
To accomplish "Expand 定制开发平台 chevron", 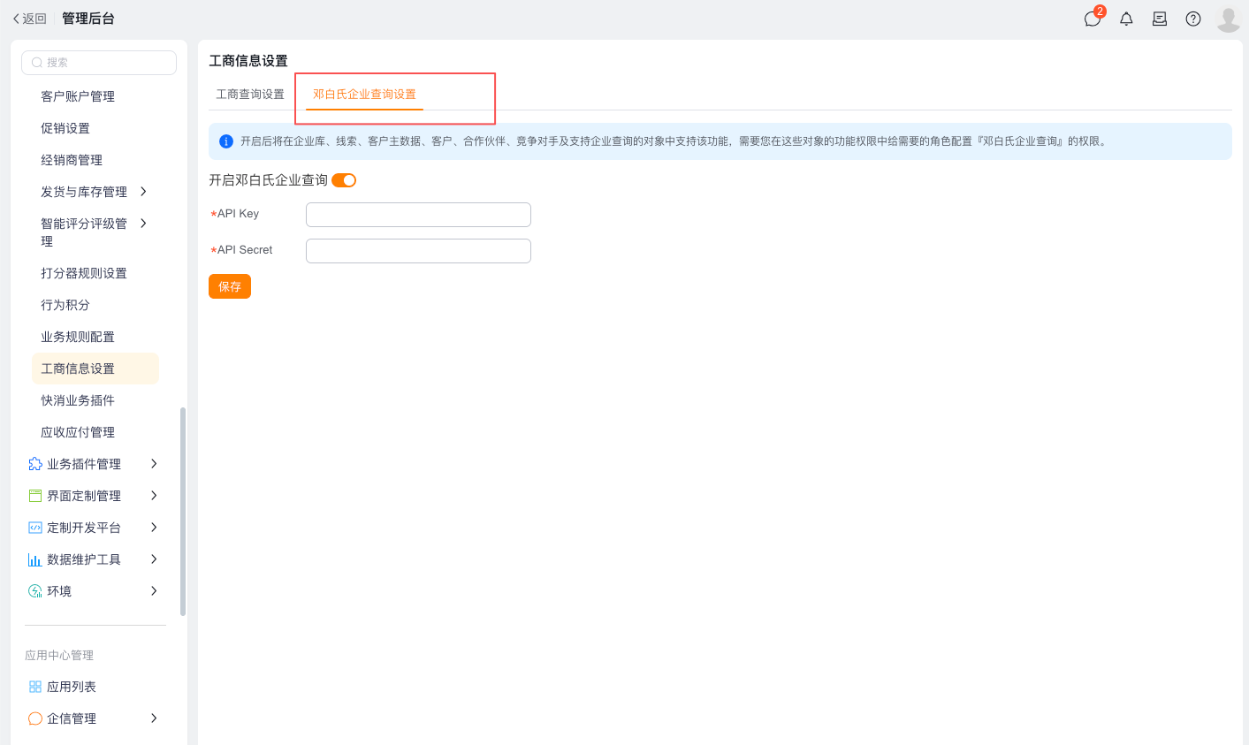I will [154, 528].
